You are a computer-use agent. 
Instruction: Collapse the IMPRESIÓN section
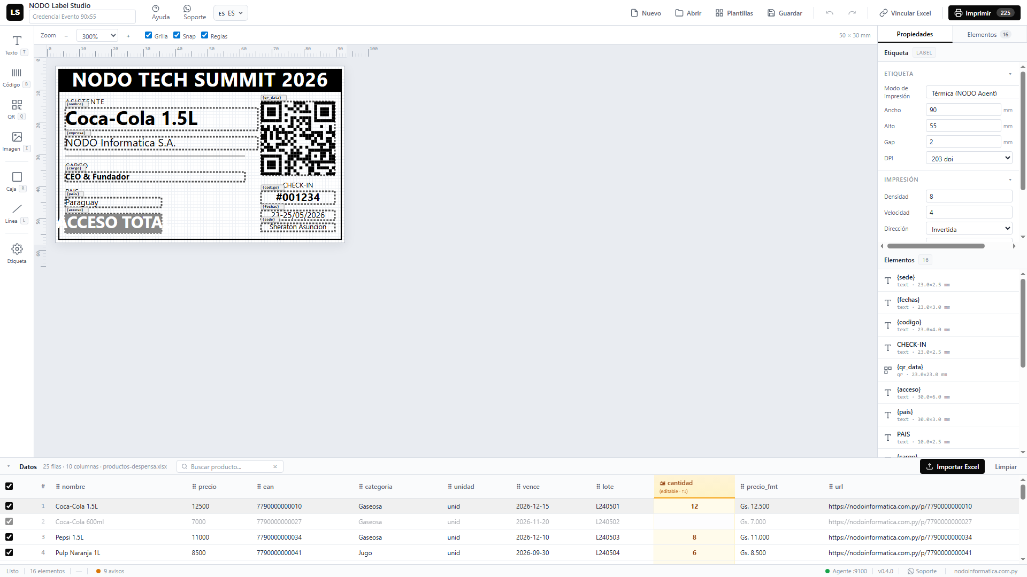pyautogui.click(x=1010, y=180)
